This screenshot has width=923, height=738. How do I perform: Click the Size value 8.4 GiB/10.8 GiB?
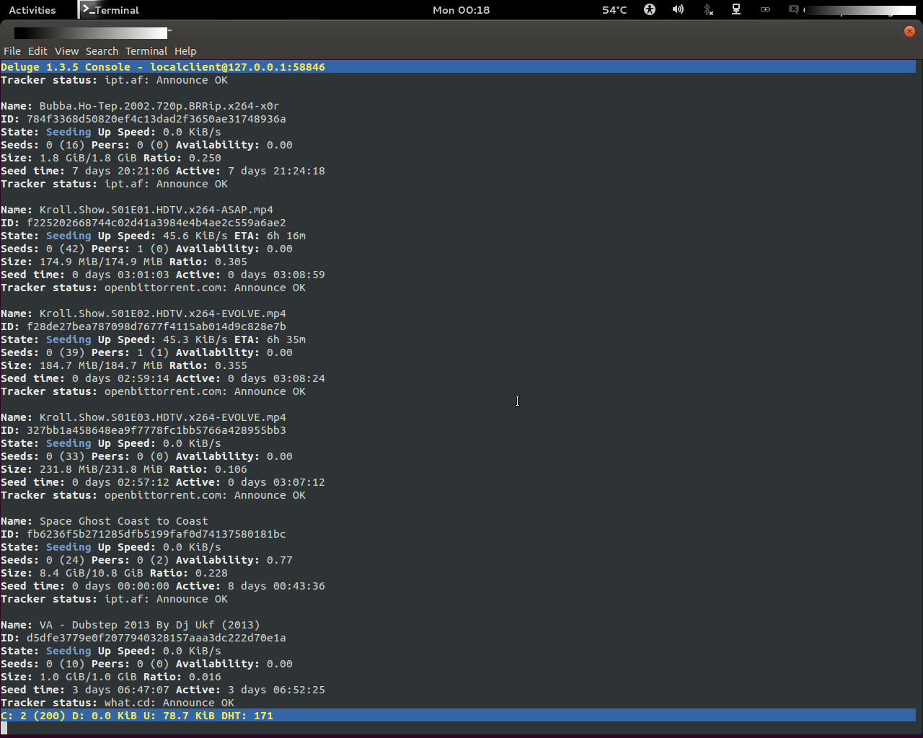[x=92, y=573]
